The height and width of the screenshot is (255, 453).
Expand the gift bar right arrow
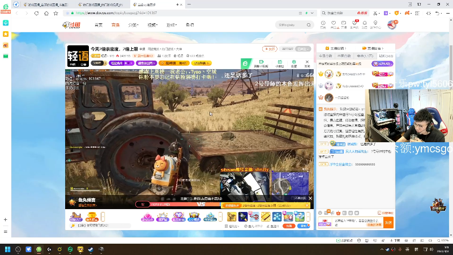point(308,216)
